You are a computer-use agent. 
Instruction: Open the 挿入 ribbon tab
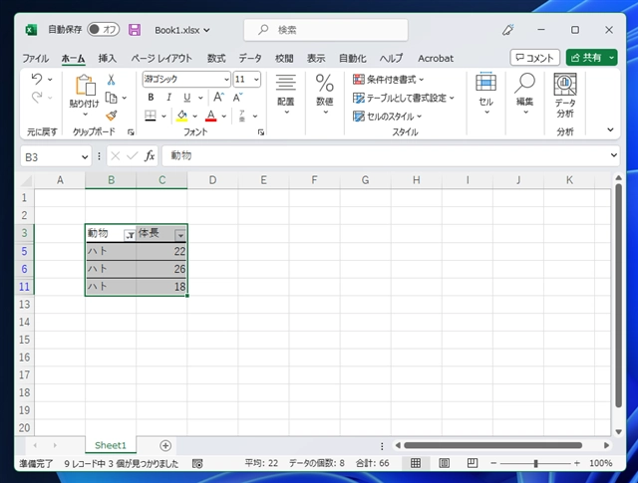(107, 58)
